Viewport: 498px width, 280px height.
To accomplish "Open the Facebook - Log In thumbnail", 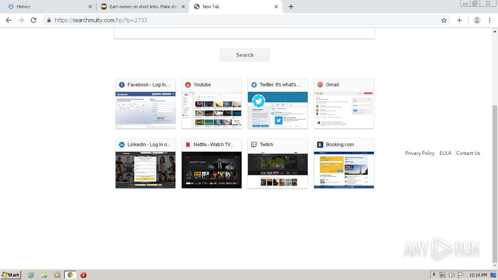I will [x=146, y=110].
